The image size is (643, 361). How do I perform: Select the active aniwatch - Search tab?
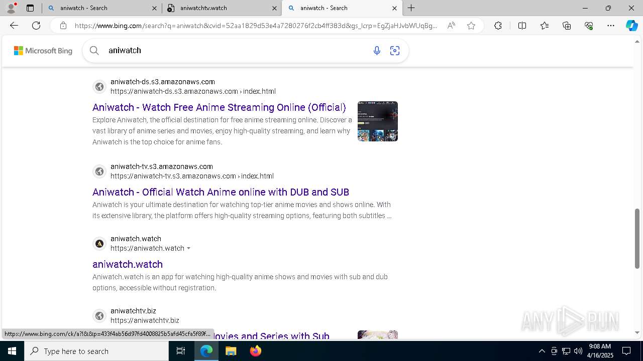pyautogui.click(x=342, y=8)
